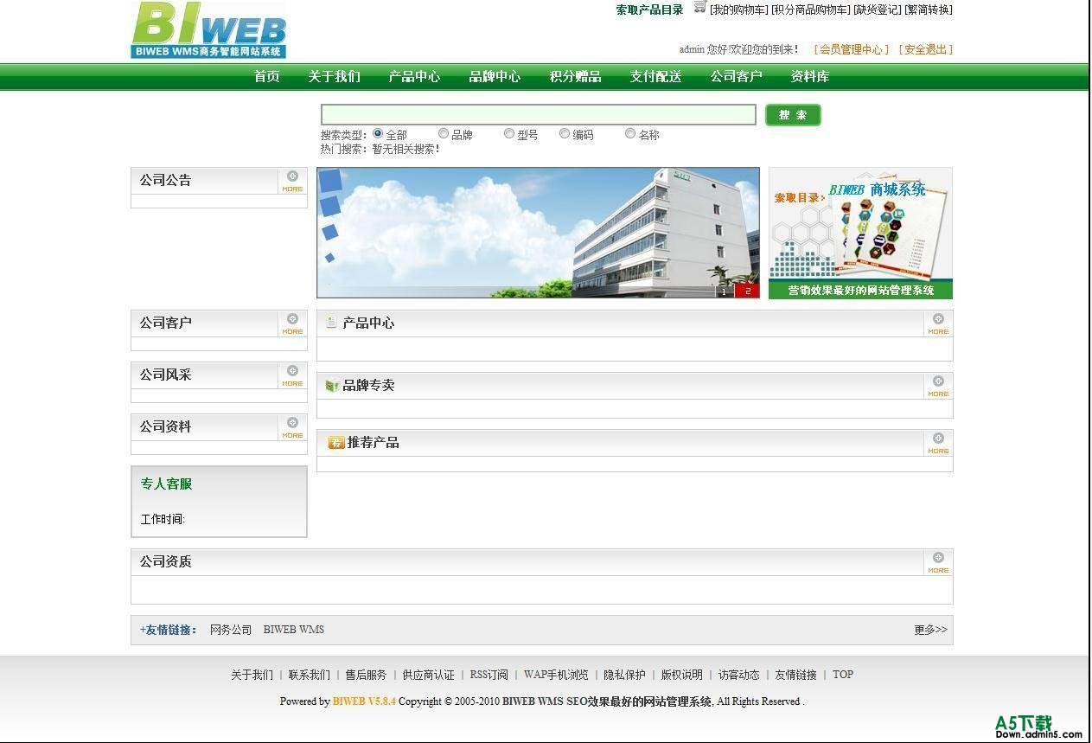Choose the 型号 search type radio option
The width and height of the screenshot is (1092, 743).
click(x=509, y=134)
